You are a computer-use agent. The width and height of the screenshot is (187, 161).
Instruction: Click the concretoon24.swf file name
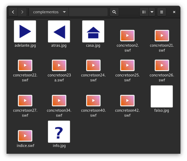point(93,78)
